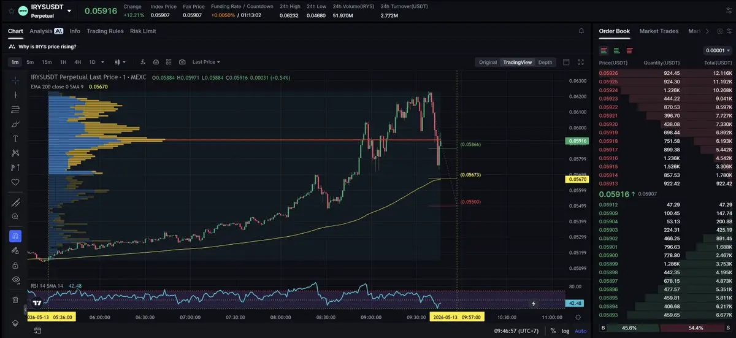
Task: Select the zoom in tool
Action: [x=15, y=217]
